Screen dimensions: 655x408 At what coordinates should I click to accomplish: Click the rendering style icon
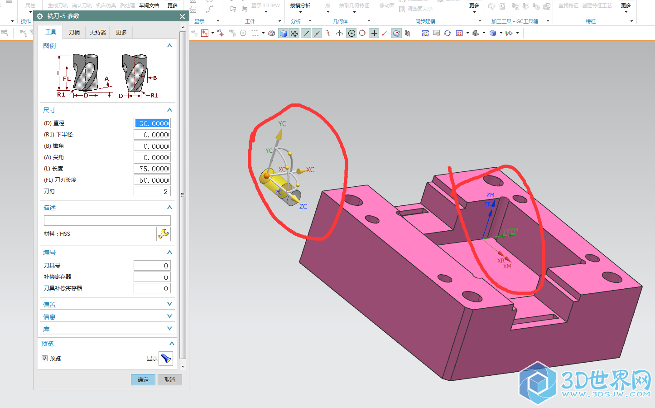476,33
